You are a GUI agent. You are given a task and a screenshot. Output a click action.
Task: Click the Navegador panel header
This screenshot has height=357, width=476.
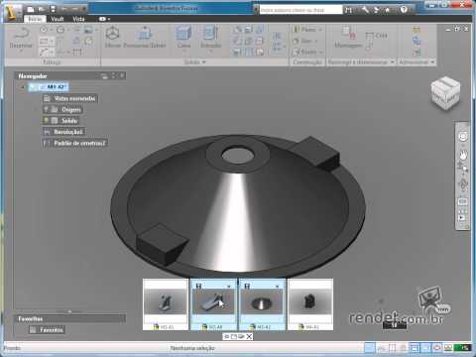[x=69, y=76]
